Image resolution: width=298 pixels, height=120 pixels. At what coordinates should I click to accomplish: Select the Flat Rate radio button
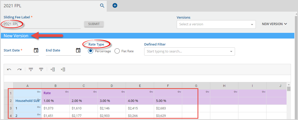[117, 51]
